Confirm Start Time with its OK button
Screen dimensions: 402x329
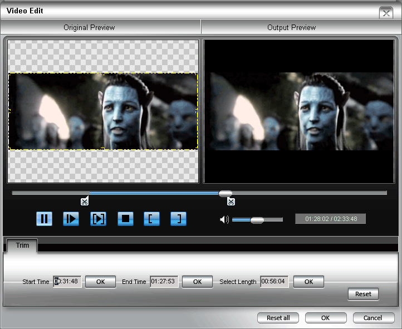[x=100, y=282]
